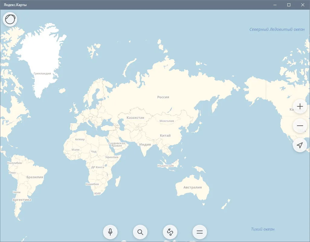The width and height of the screenshot is (310, 242).
Task: Click the Китай label on map
Action: coord(165,135)
